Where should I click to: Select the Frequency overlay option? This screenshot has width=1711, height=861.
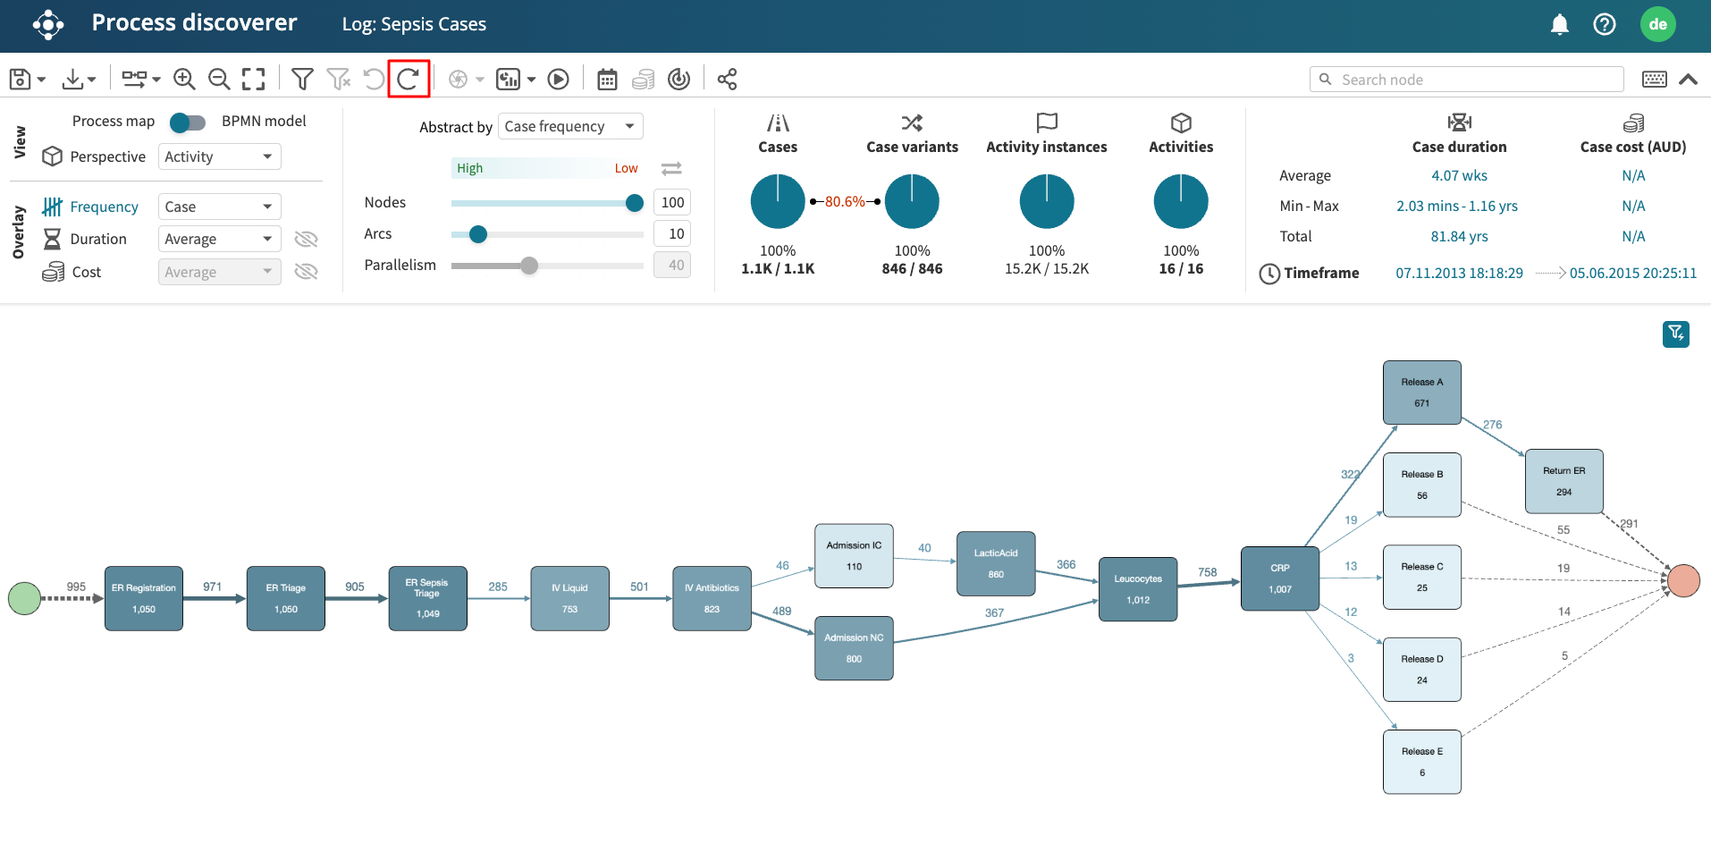(x=104, y=207)
